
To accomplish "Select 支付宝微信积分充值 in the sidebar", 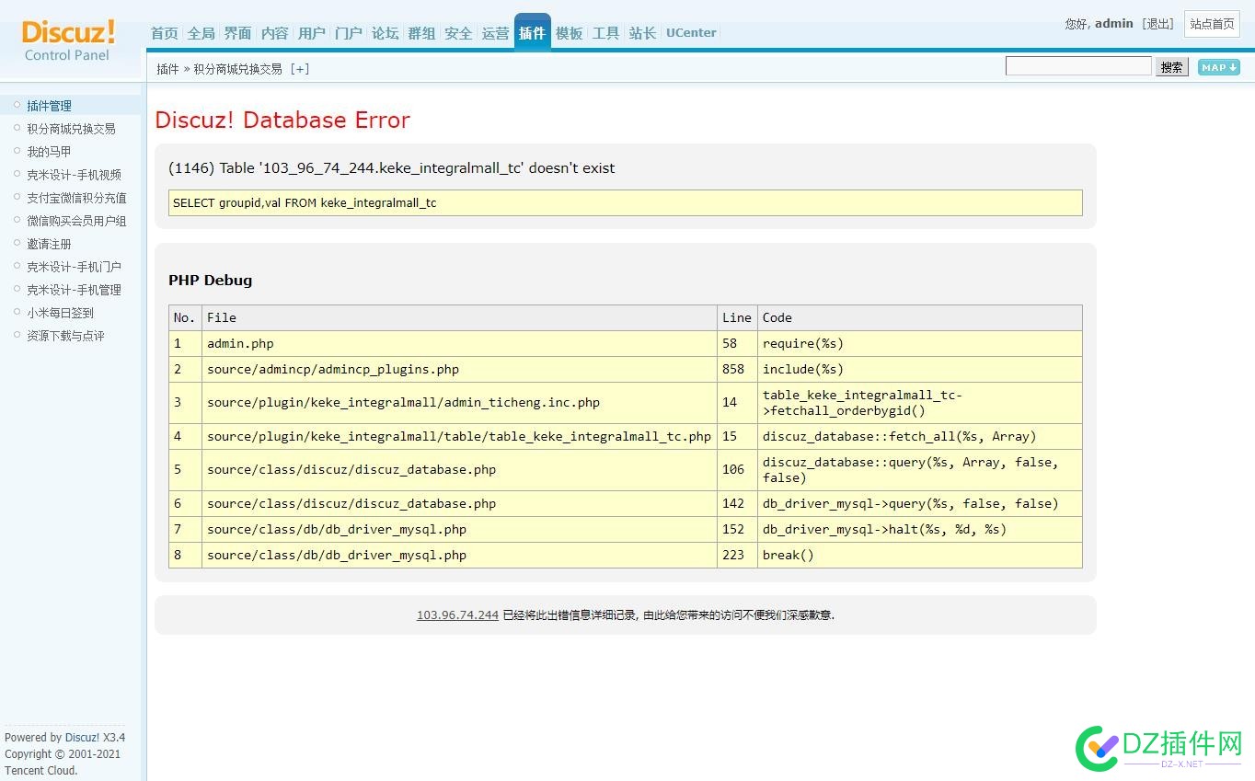I will (76, 198).
